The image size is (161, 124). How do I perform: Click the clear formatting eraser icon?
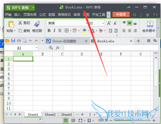tap(101, 31)
